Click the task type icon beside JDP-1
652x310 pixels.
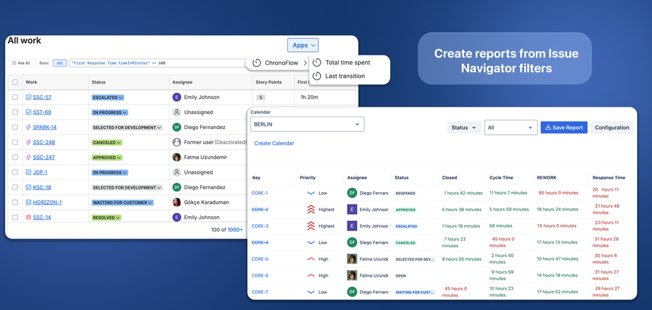coord(28,172)
